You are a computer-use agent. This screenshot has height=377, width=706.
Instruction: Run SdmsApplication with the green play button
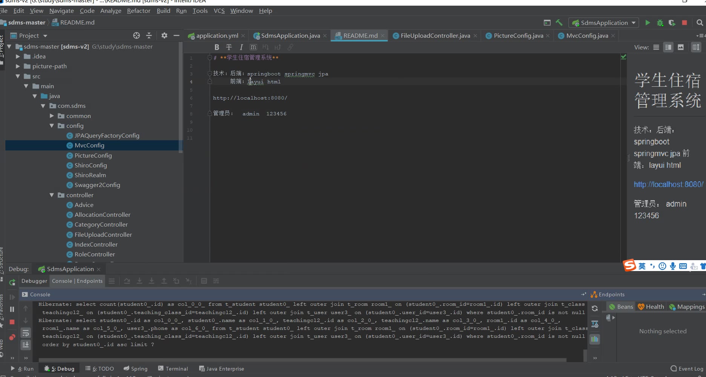pos(648,23)
